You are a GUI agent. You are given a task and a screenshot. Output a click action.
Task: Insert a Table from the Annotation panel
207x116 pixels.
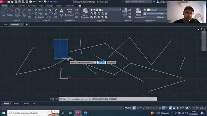[76, 17]
